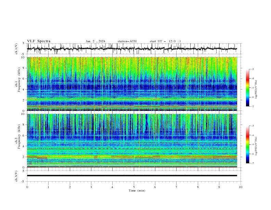This screenshot has height=210, width=271.
Task: Click the 'station=ATH' header label
Action: click(127, 41)
